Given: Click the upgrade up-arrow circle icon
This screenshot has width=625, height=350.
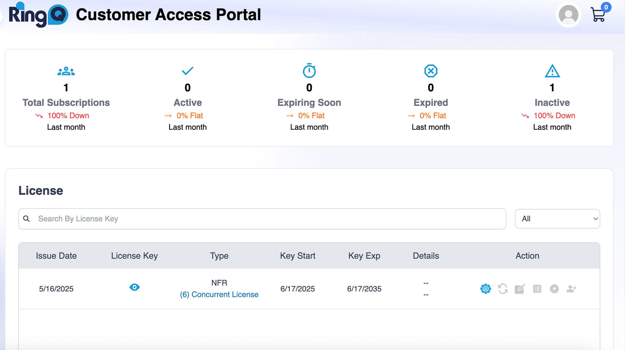Looking at the screenshot, I should coord(554,289).
